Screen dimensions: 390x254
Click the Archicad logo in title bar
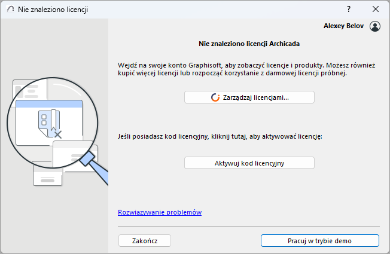[10, 9]
